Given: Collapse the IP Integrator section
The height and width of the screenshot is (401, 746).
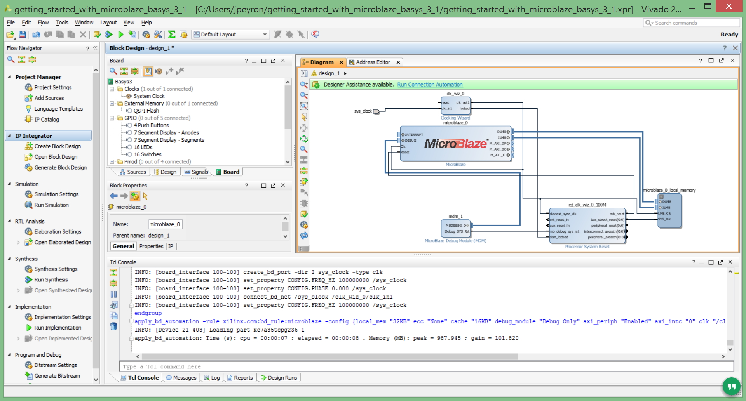Looking at the screenshot, I should pyautogui.click(x=9, y=136).
